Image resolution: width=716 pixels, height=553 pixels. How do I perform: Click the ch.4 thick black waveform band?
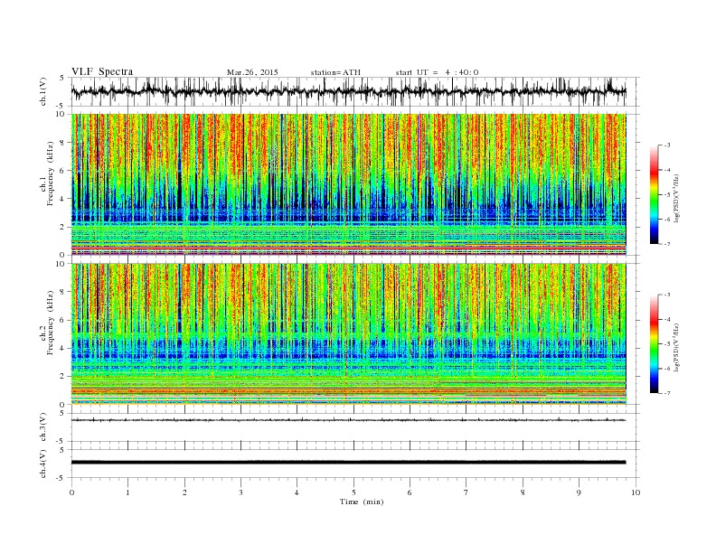coord(349,463)
